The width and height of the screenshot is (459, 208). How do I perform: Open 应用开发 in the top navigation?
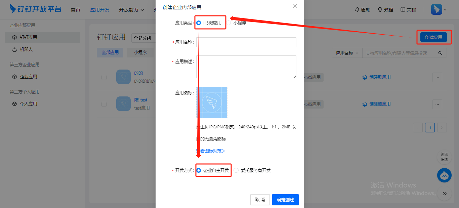[x=100, y=10]
